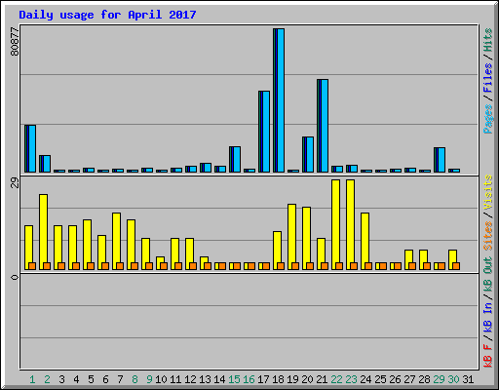
Task: Select the hits bar for day 2
Action: pos(45,164)
